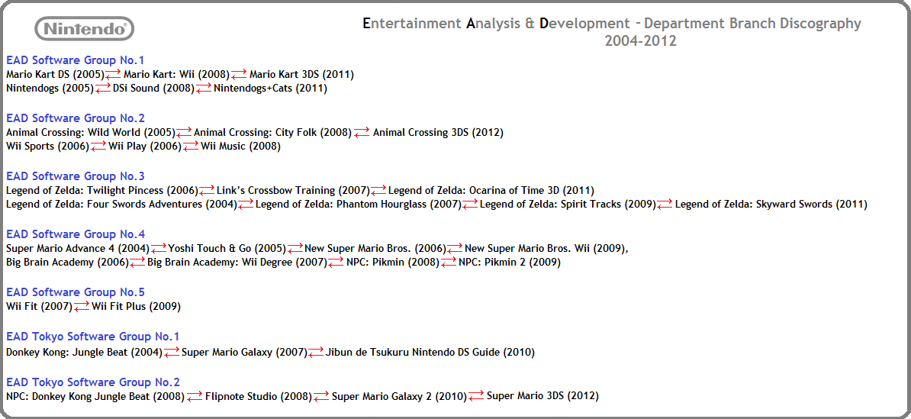911x419 pixels.
Task: Click 'NPC: Pikmin 2 (2009)'
Action: (x=510, y=263)
